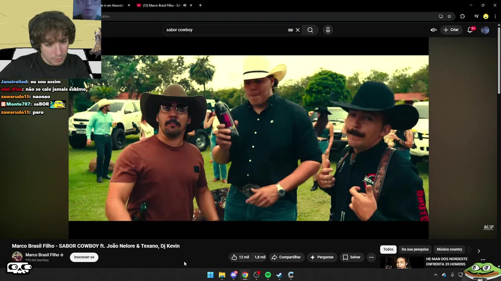Mute the tab via speaker icon
The image size is (501, 281).
[185, 5]
